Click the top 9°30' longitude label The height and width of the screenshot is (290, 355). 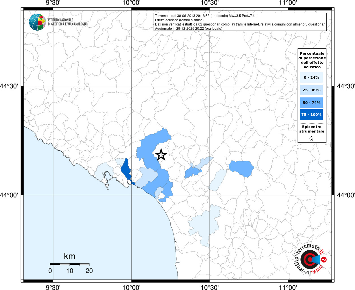(53, 3)
